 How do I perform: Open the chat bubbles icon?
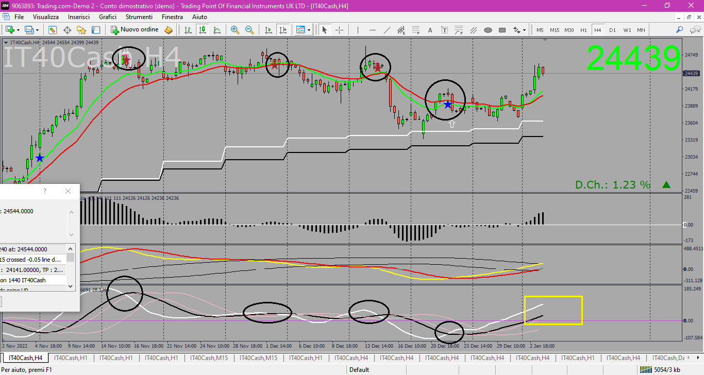[694, 30]
